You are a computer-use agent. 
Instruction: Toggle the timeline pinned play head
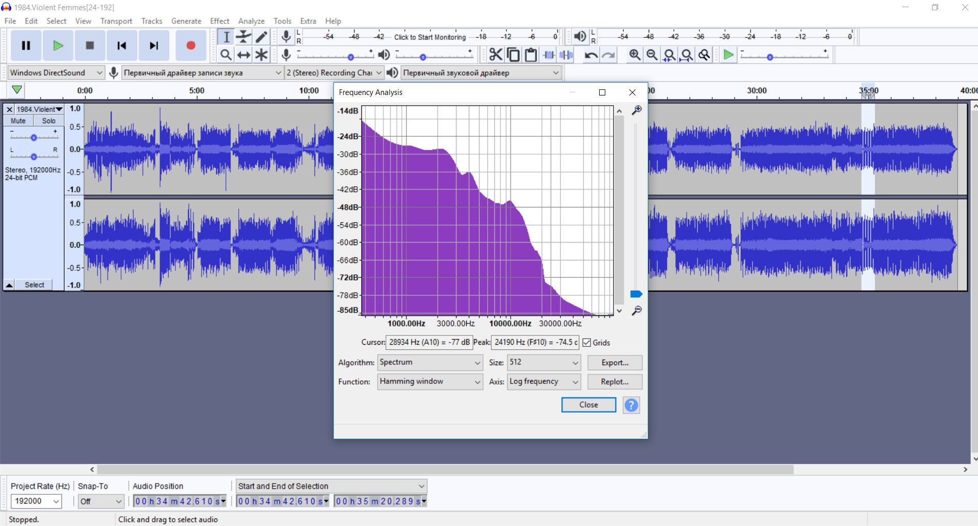17,90
